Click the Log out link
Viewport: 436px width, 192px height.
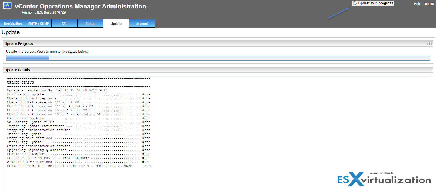point(429,4)
